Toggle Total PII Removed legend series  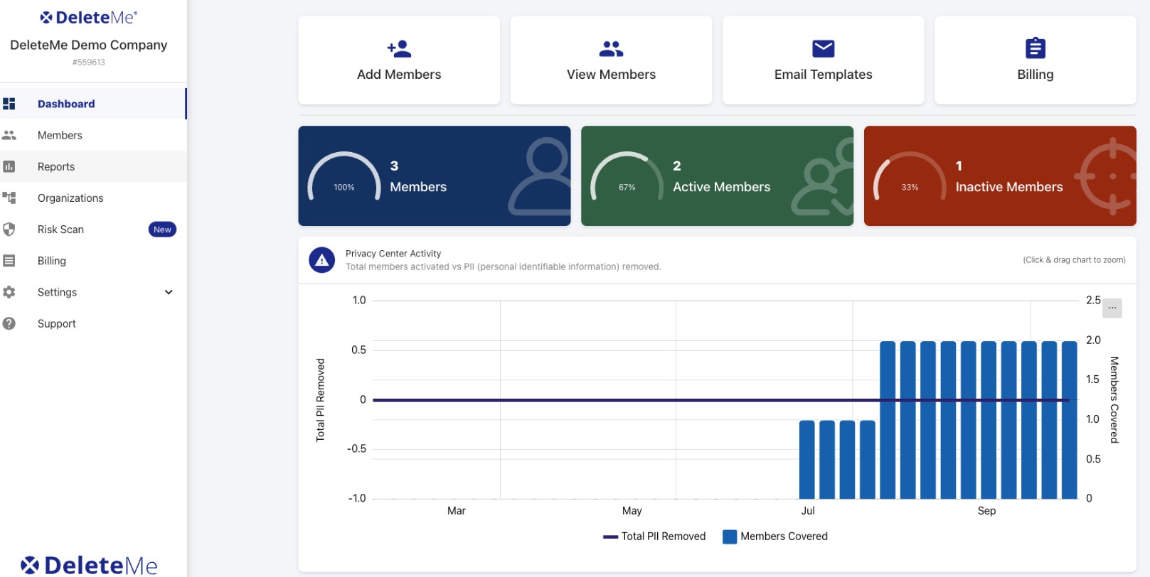654,536
